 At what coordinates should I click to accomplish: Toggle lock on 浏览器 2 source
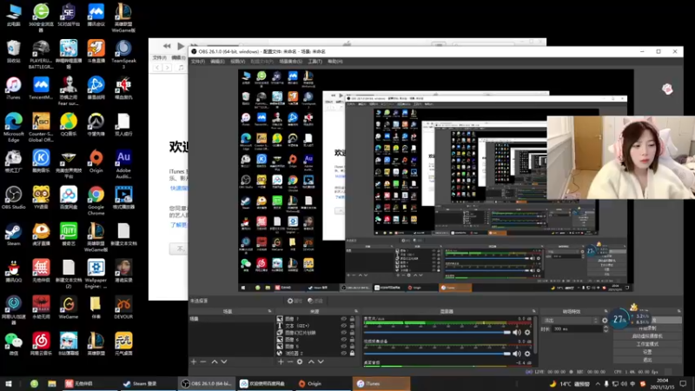[353, 354]
